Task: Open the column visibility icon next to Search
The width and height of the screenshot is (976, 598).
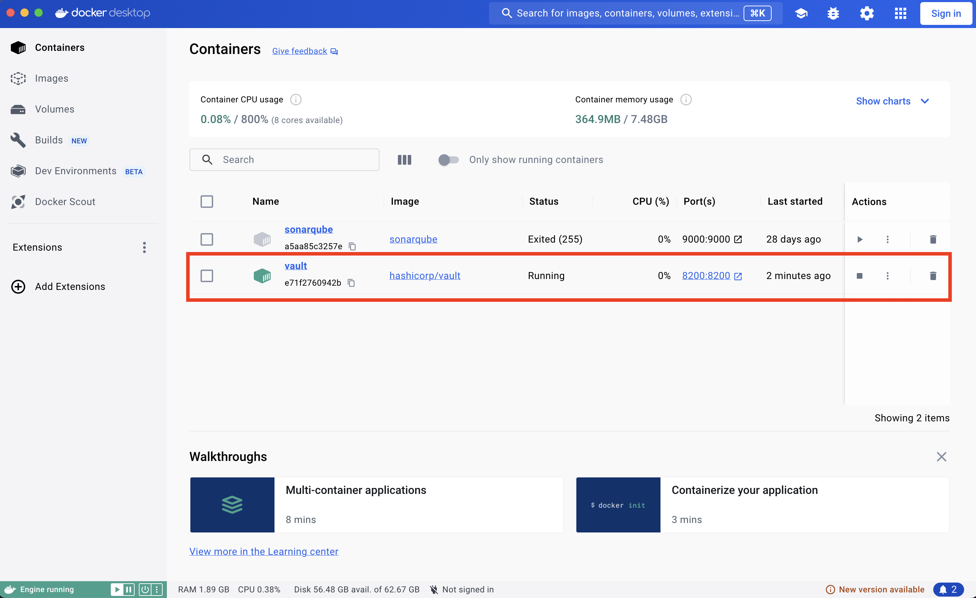Action: [405, 159]
